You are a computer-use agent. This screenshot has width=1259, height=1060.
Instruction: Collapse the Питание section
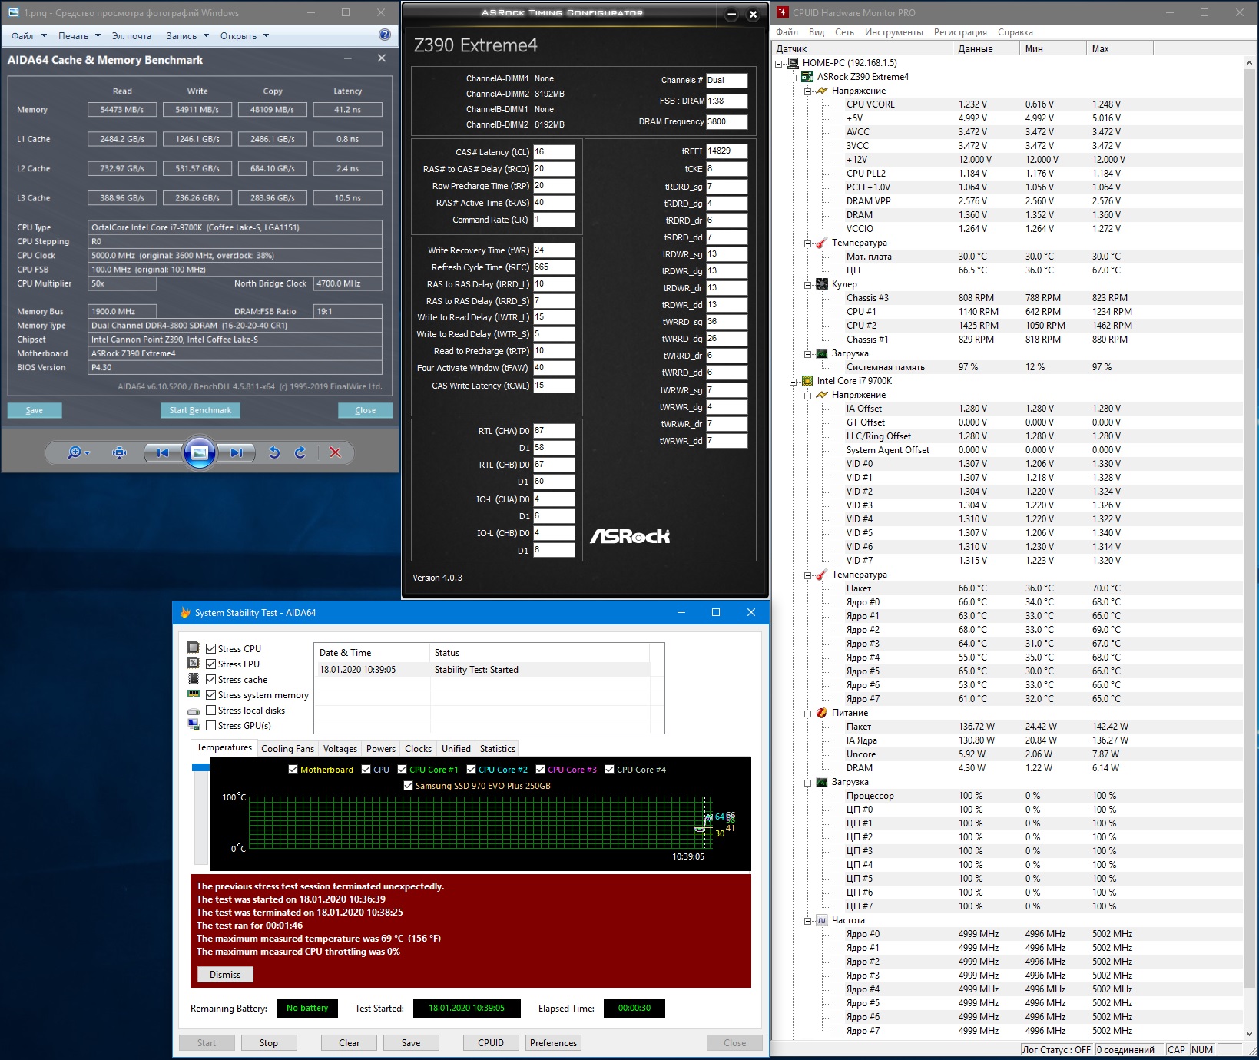pyautogui.click(x=808, y=713)
